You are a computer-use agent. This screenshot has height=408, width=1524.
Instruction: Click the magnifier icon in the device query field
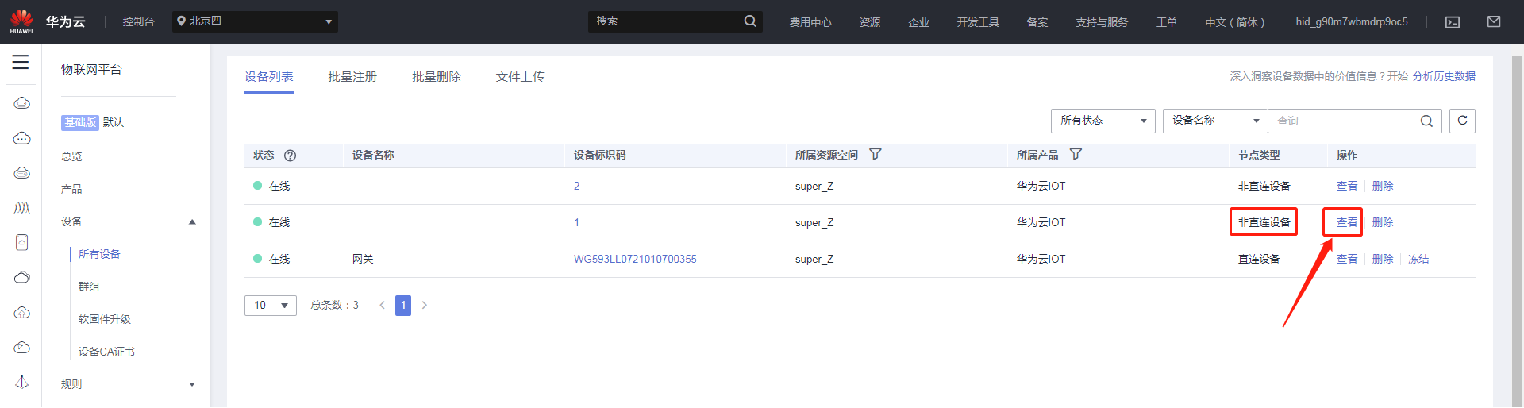pyautogui.click(x=1426, y=121)
